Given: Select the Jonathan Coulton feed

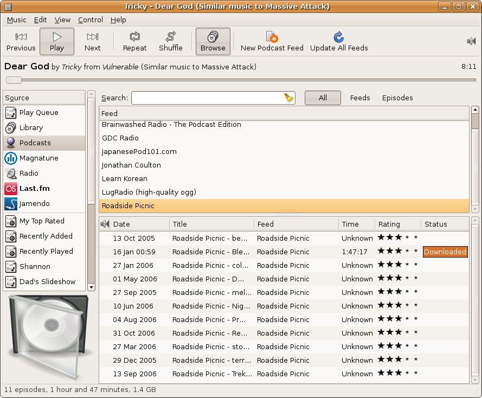Looking at the screenshot, I should point(284,165).
